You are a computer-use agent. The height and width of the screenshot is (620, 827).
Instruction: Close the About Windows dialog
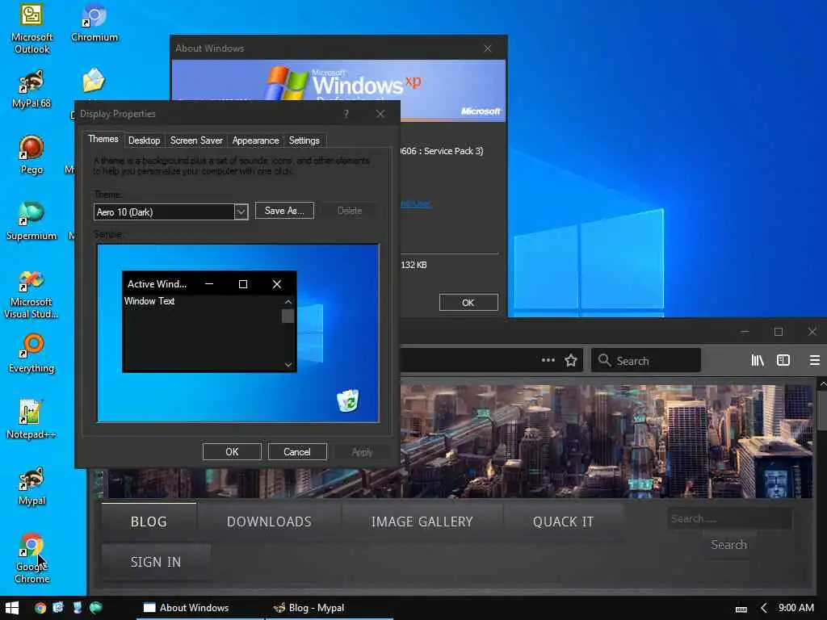(487, 48)
